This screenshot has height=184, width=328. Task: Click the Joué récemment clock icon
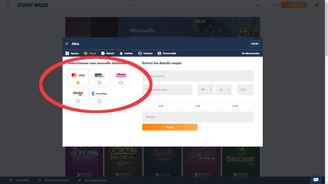[x=40, y=180]
